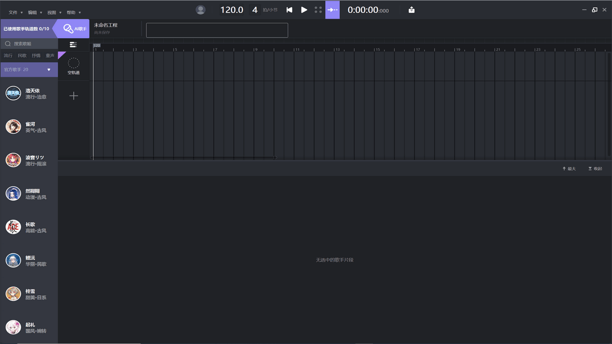The image size is (612, 344).
Task: Select singer 起礼 avatar
Action: (x=13, y=327)
